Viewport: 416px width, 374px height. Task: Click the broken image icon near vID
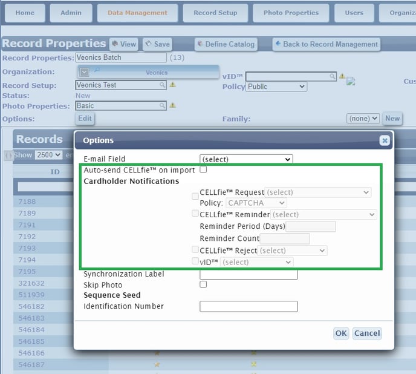pyautogui.click(x=351, y=81)
